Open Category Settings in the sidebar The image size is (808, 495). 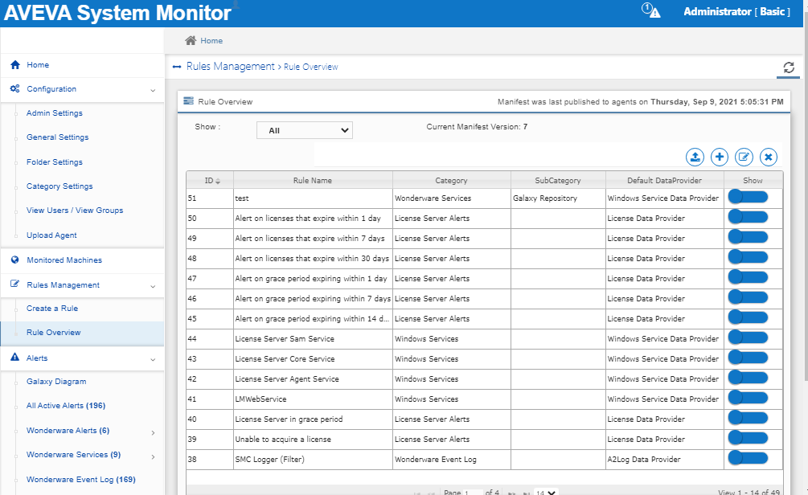[59, 186]
